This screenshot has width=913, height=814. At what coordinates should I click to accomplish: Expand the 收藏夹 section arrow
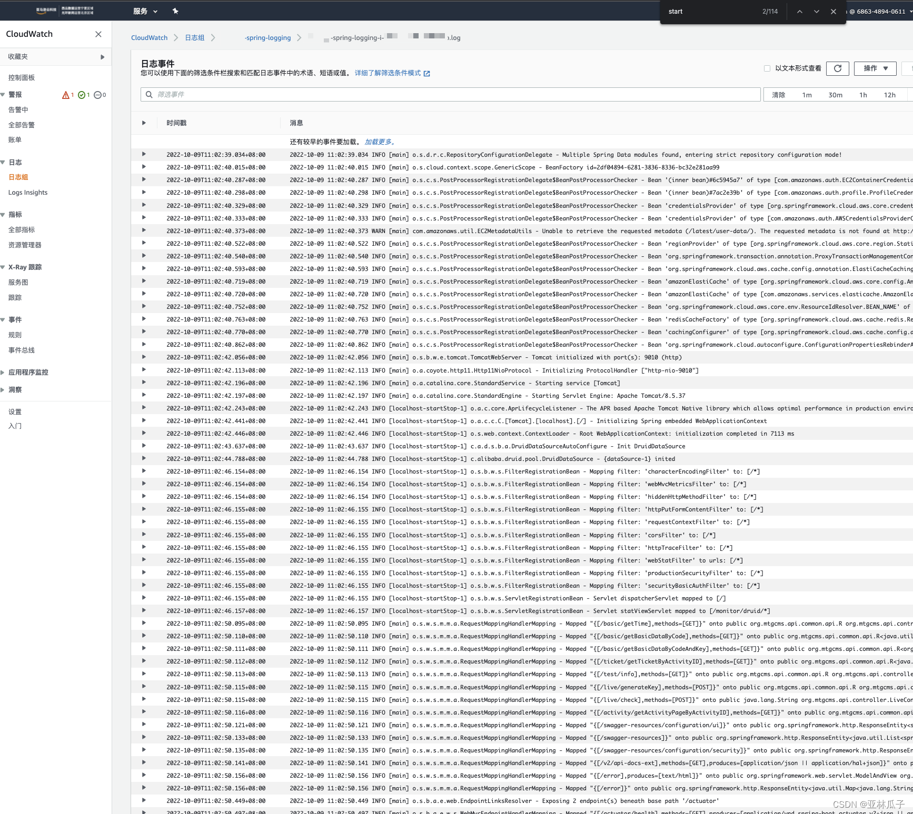point(103,57)
